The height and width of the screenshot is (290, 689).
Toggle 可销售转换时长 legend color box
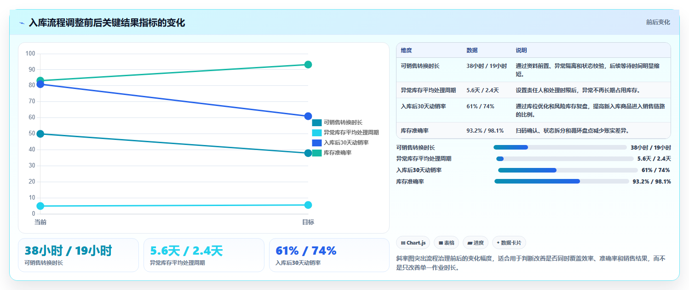[317, 123]
